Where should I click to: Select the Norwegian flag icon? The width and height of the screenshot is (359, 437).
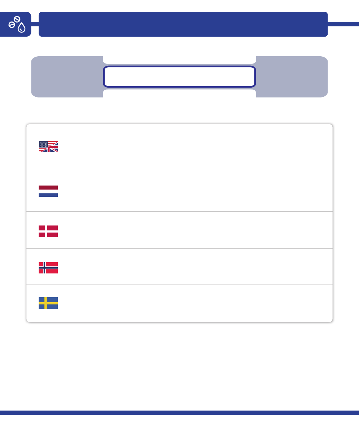coord(48,268)
